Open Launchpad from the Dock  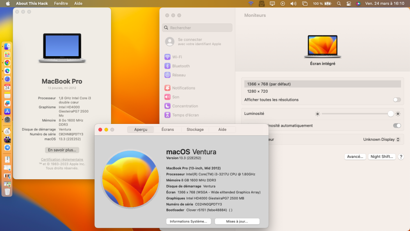click(7, 55)
